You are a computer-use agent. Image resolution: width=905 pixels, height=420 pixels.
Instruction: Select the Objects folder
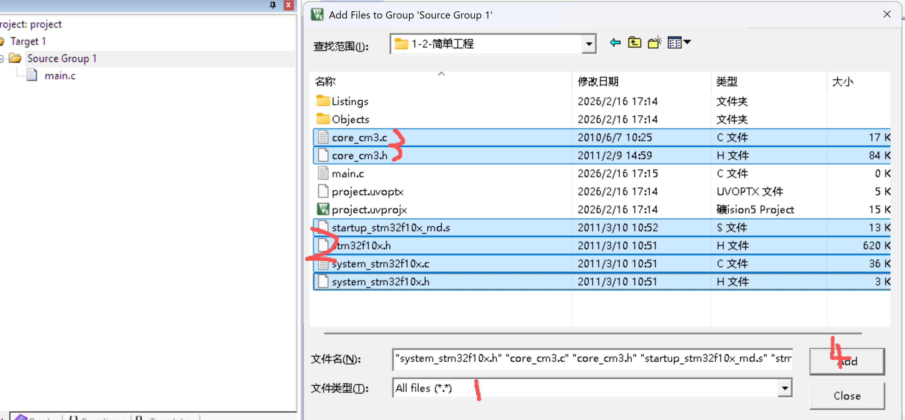pyautogui.click(x=350, y=120)
